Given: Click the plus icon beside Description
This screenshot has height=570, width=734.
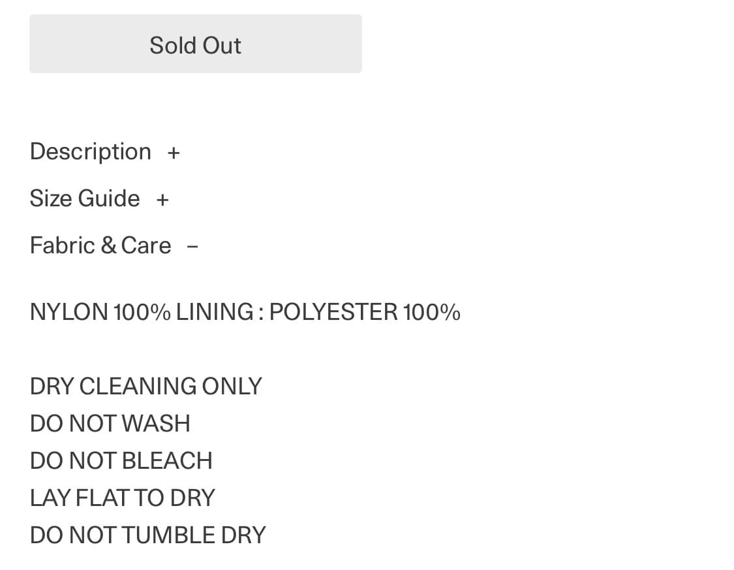Looking at the screenshot, I should click(174, 153).
